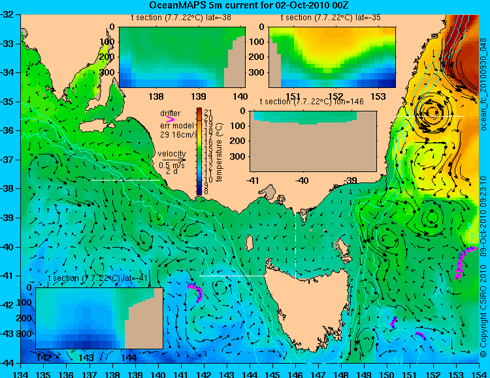Screen dimensions: 490x378
Task: Click the '2 d' scale text
Action: click(171, 171)
